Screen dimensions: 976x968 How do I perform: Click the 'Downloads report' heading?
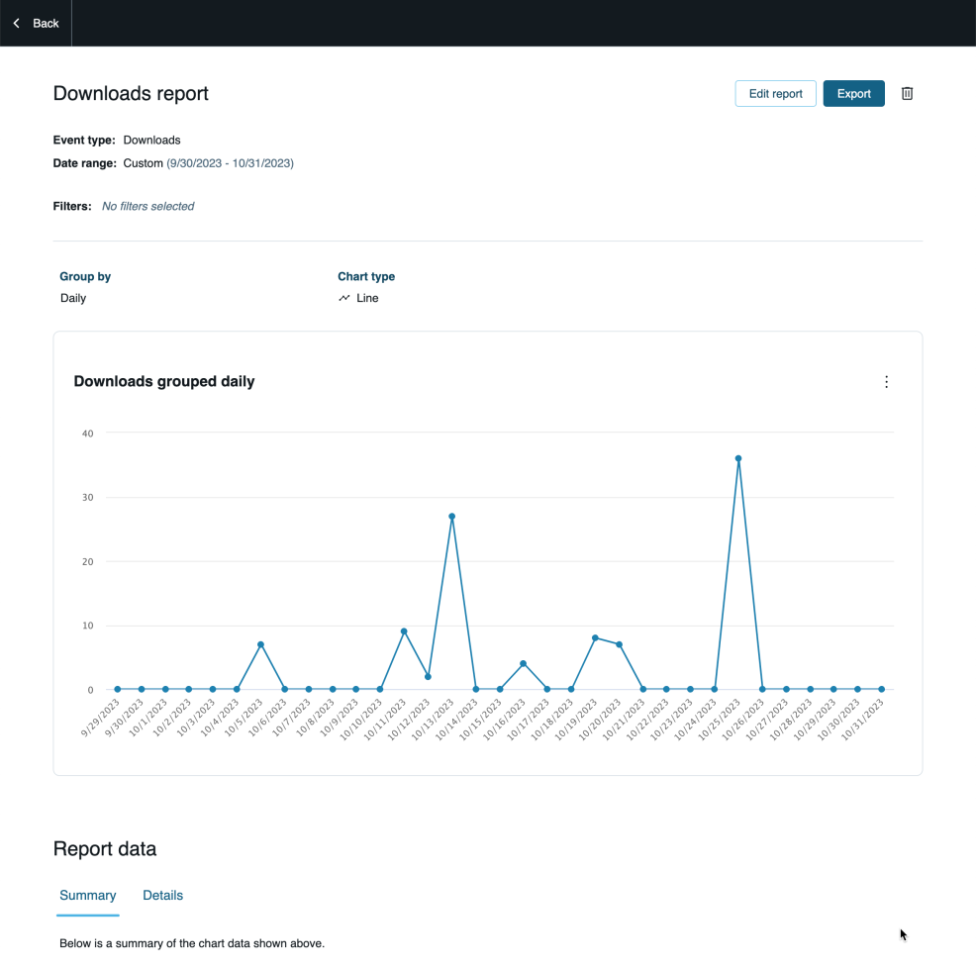[131, 93]
